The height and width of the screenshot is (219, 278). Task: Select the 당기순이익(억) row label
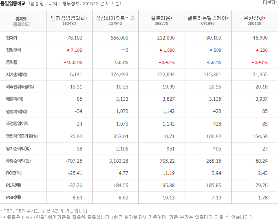point(18,148)
